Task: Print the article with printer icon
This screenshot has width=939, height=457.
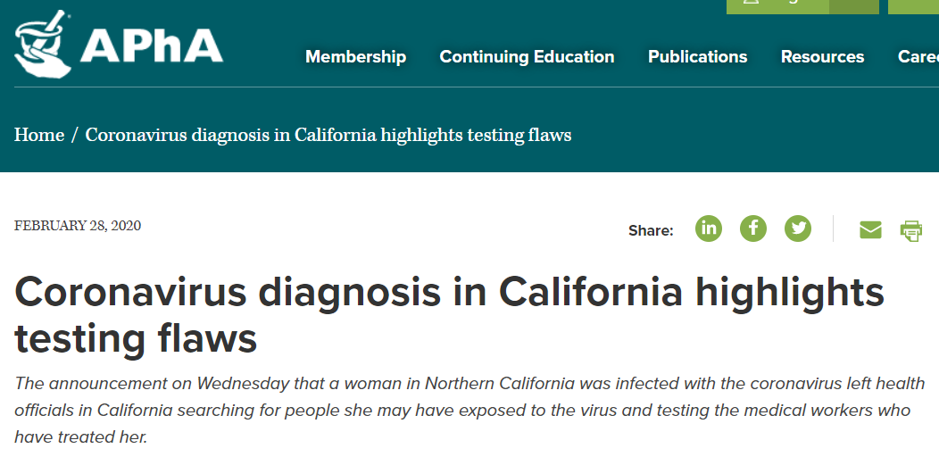Action: (911, 230)
